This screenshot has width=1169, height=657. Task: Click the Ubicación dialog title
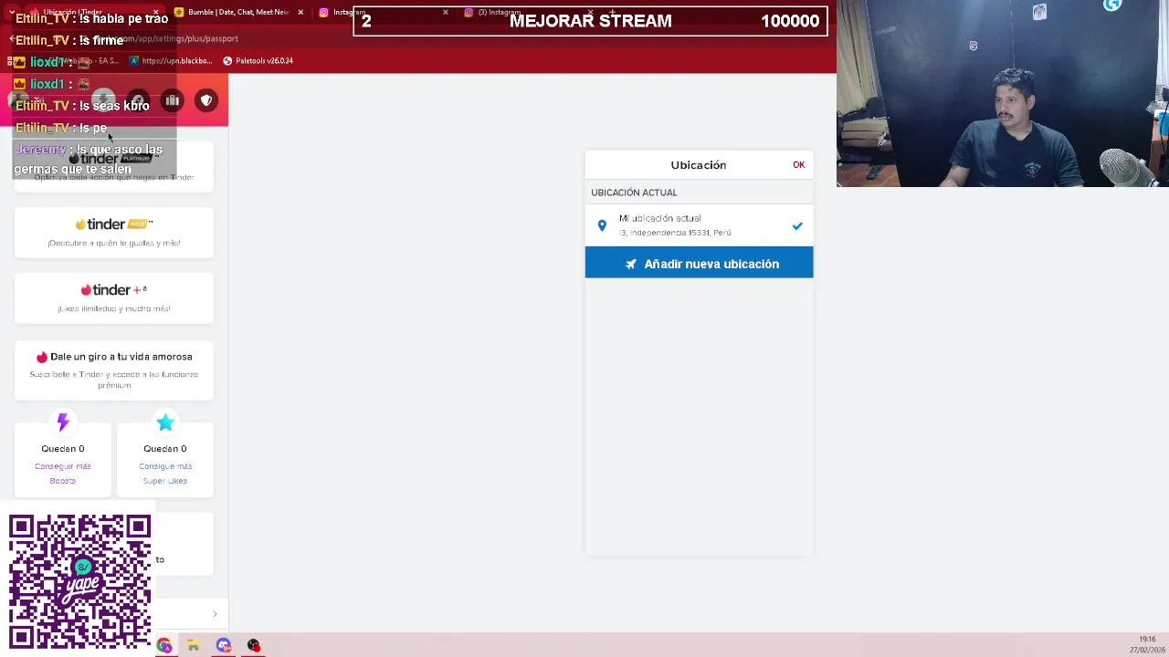click(x=699, y=165)
